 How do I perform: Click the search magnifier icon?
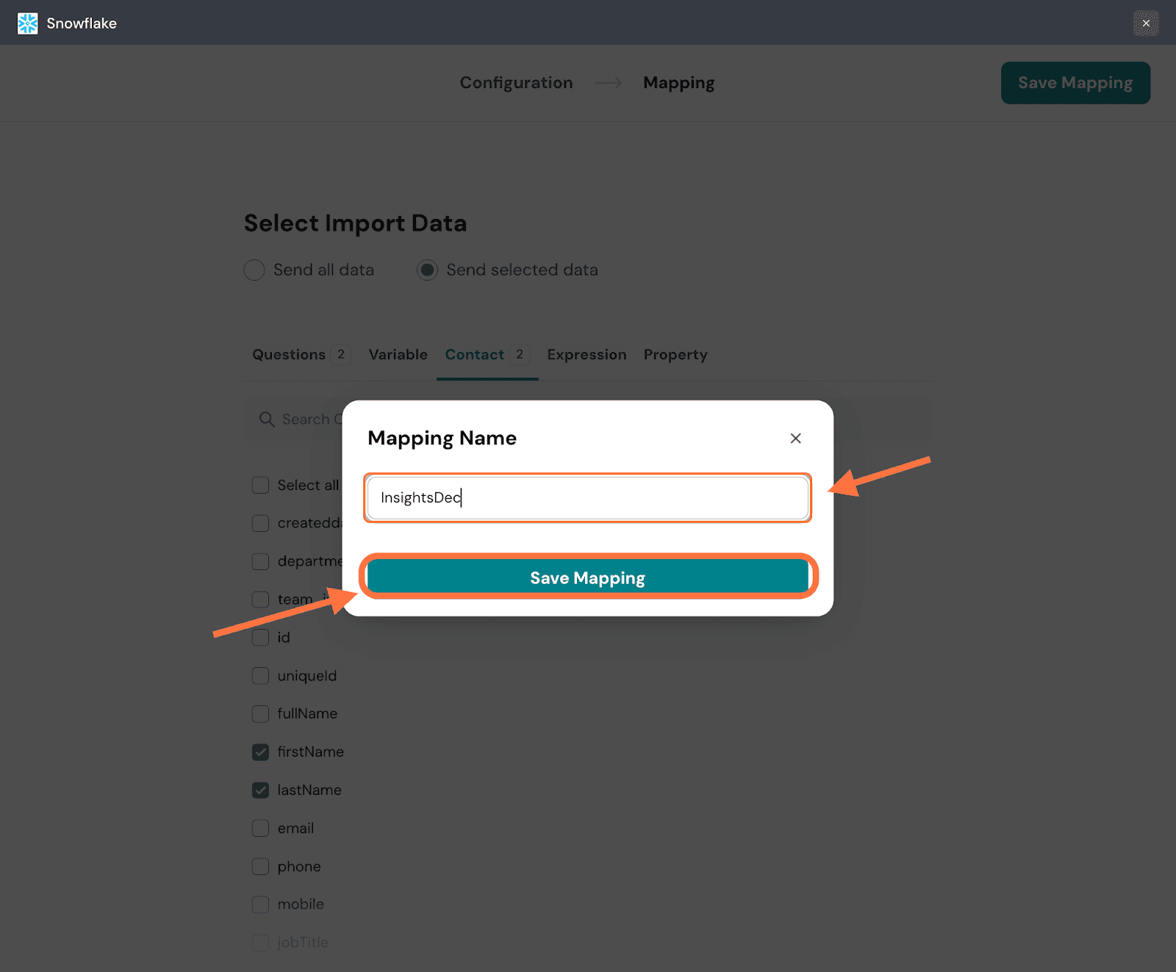(x=267, y=420)
